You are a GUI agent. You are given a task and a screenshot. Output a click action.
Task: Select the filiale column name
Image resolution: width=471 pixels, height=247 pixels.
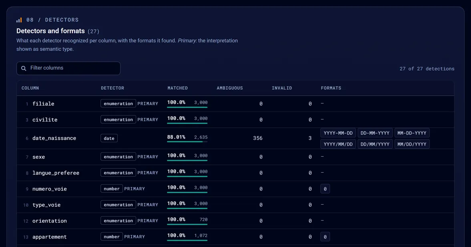[43, 104]
